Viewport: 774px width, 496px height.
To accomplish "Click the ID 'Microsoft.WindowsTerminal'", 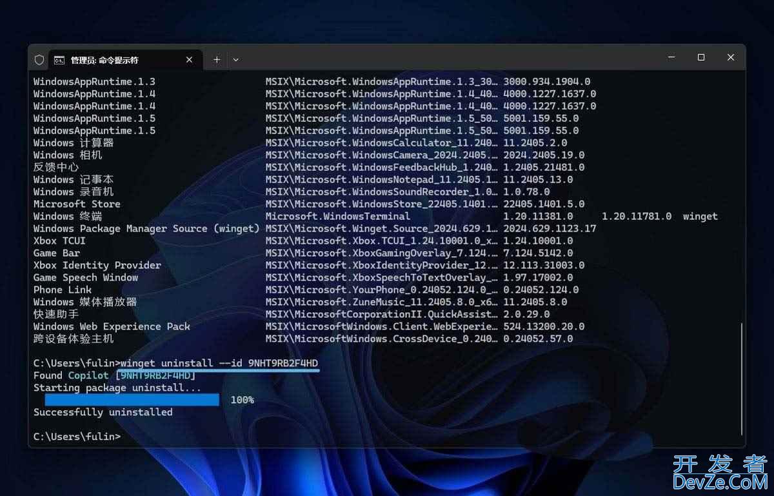I will 338,216.
